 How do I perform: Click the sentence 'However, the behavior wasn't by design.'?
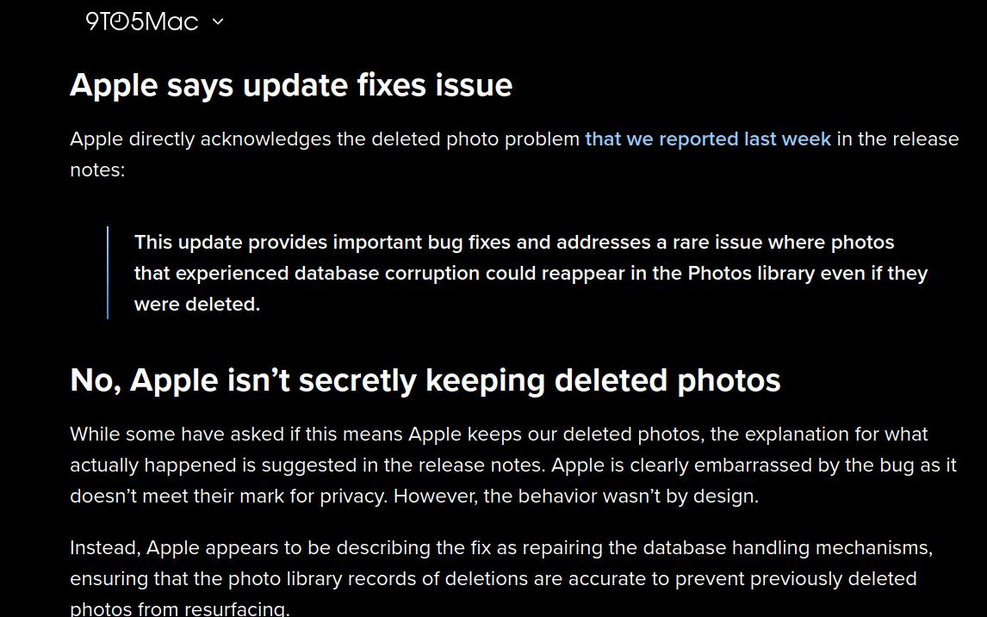click(576, 497)
